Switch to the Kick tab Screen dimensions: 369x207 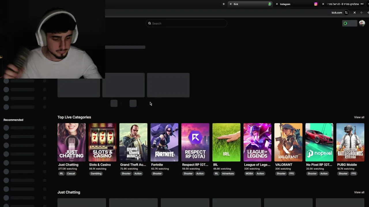pos(250,4)
